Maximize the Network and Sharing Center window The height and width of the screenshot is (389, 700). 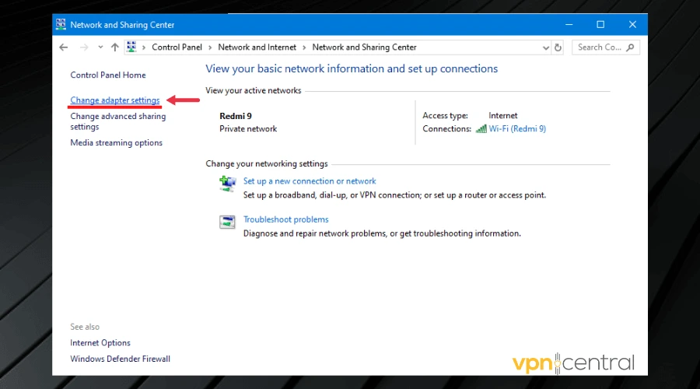pyautogui.click(x=600, y=25)
